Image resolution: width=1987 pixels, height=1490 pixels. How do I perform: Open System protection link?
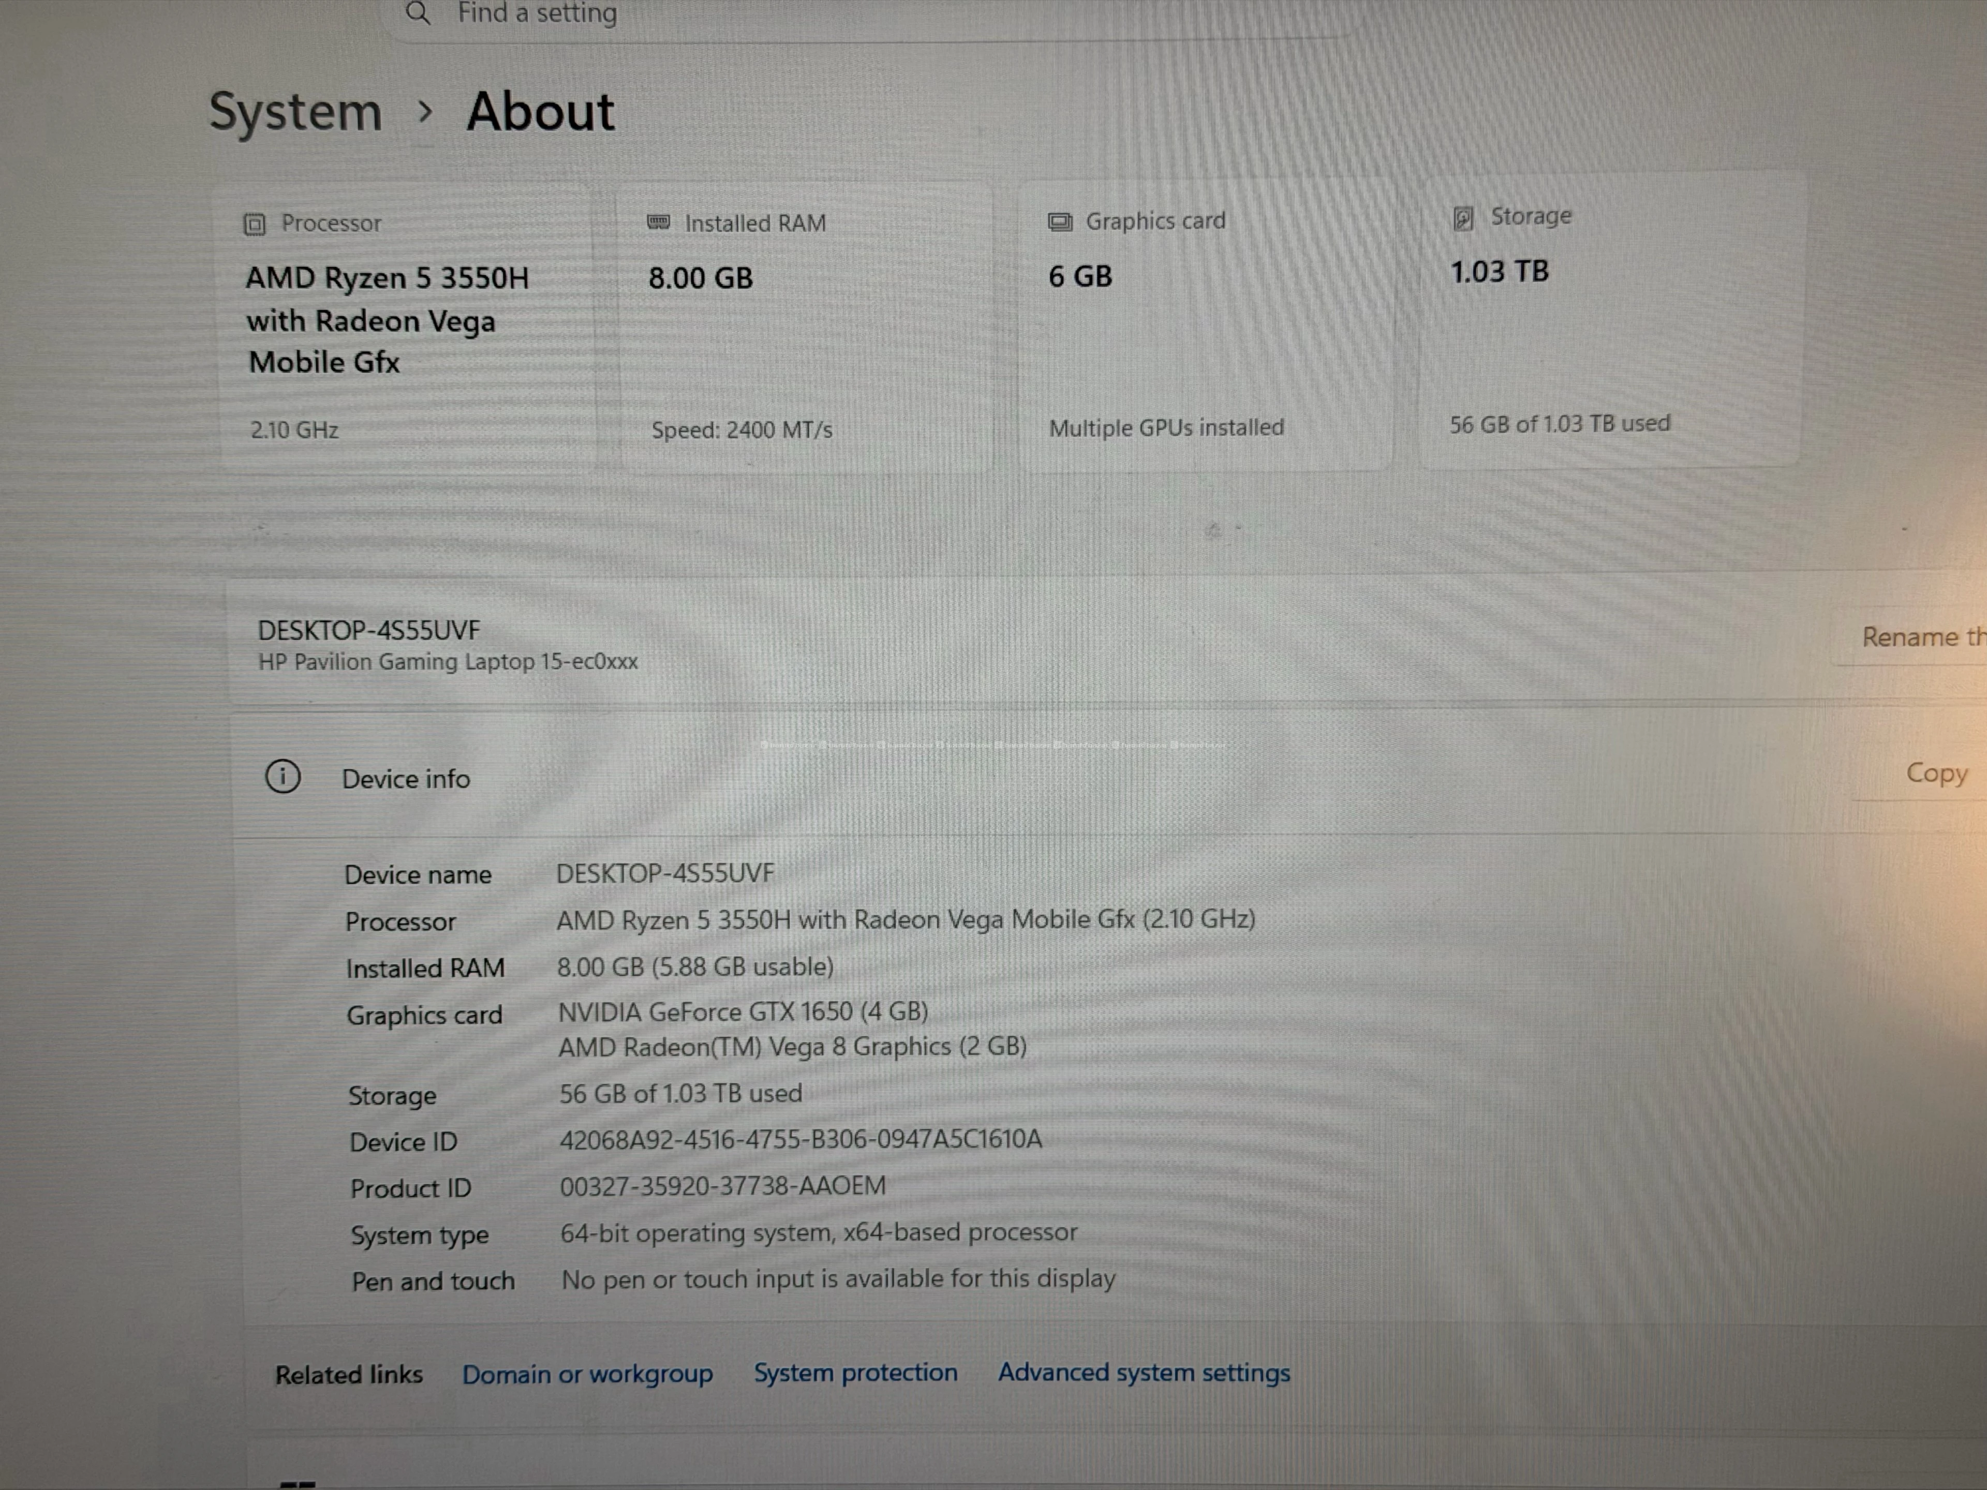[x=855, y=1373]
